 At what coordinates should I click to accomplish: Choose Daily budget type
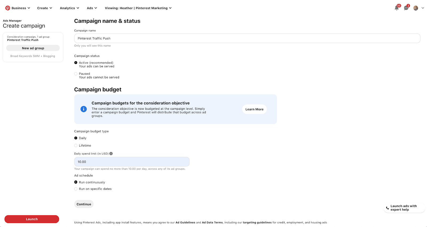[x=76, y=138]
